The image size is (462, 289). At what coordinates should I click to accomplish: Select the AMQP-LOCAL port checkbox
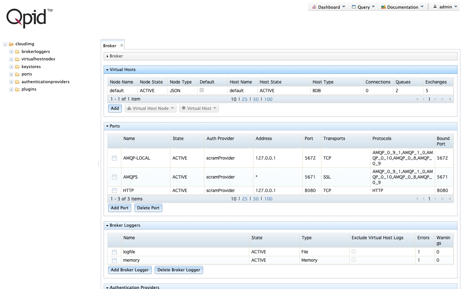coord(114,158)
